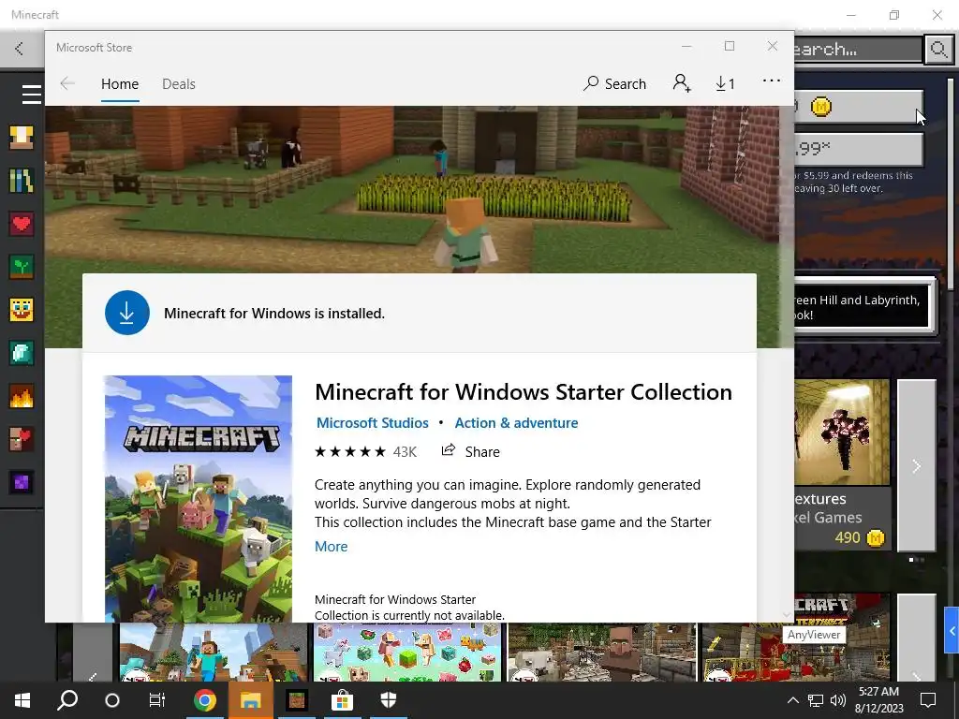
Task: Open the pastel cute mobs thumbnail
Action: 407,653
